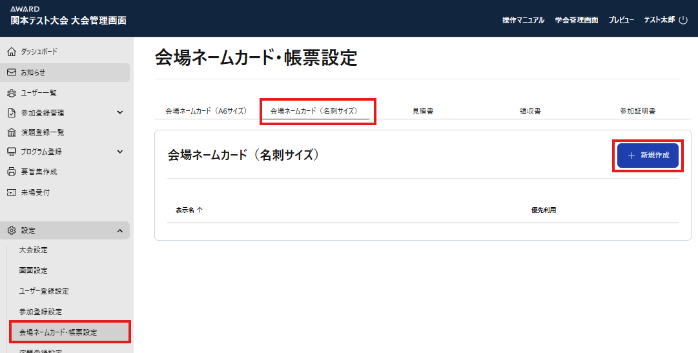The width and height of the screenshot is (698, 353).
Task: Click the 設定 gear icon
Action: pyautogui.click(x=11, y=230)
